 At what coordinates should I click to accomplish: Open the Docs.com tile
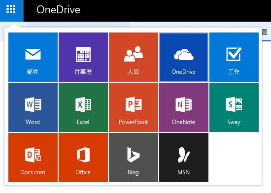coord(33,158)
